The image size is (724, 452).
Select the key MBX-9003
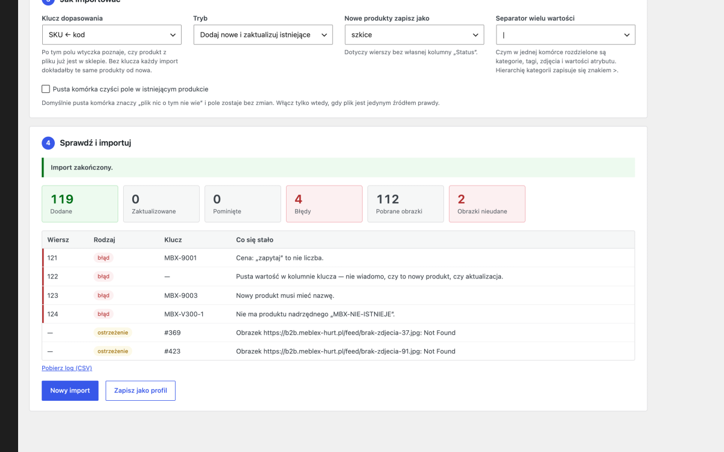[181, 295]
